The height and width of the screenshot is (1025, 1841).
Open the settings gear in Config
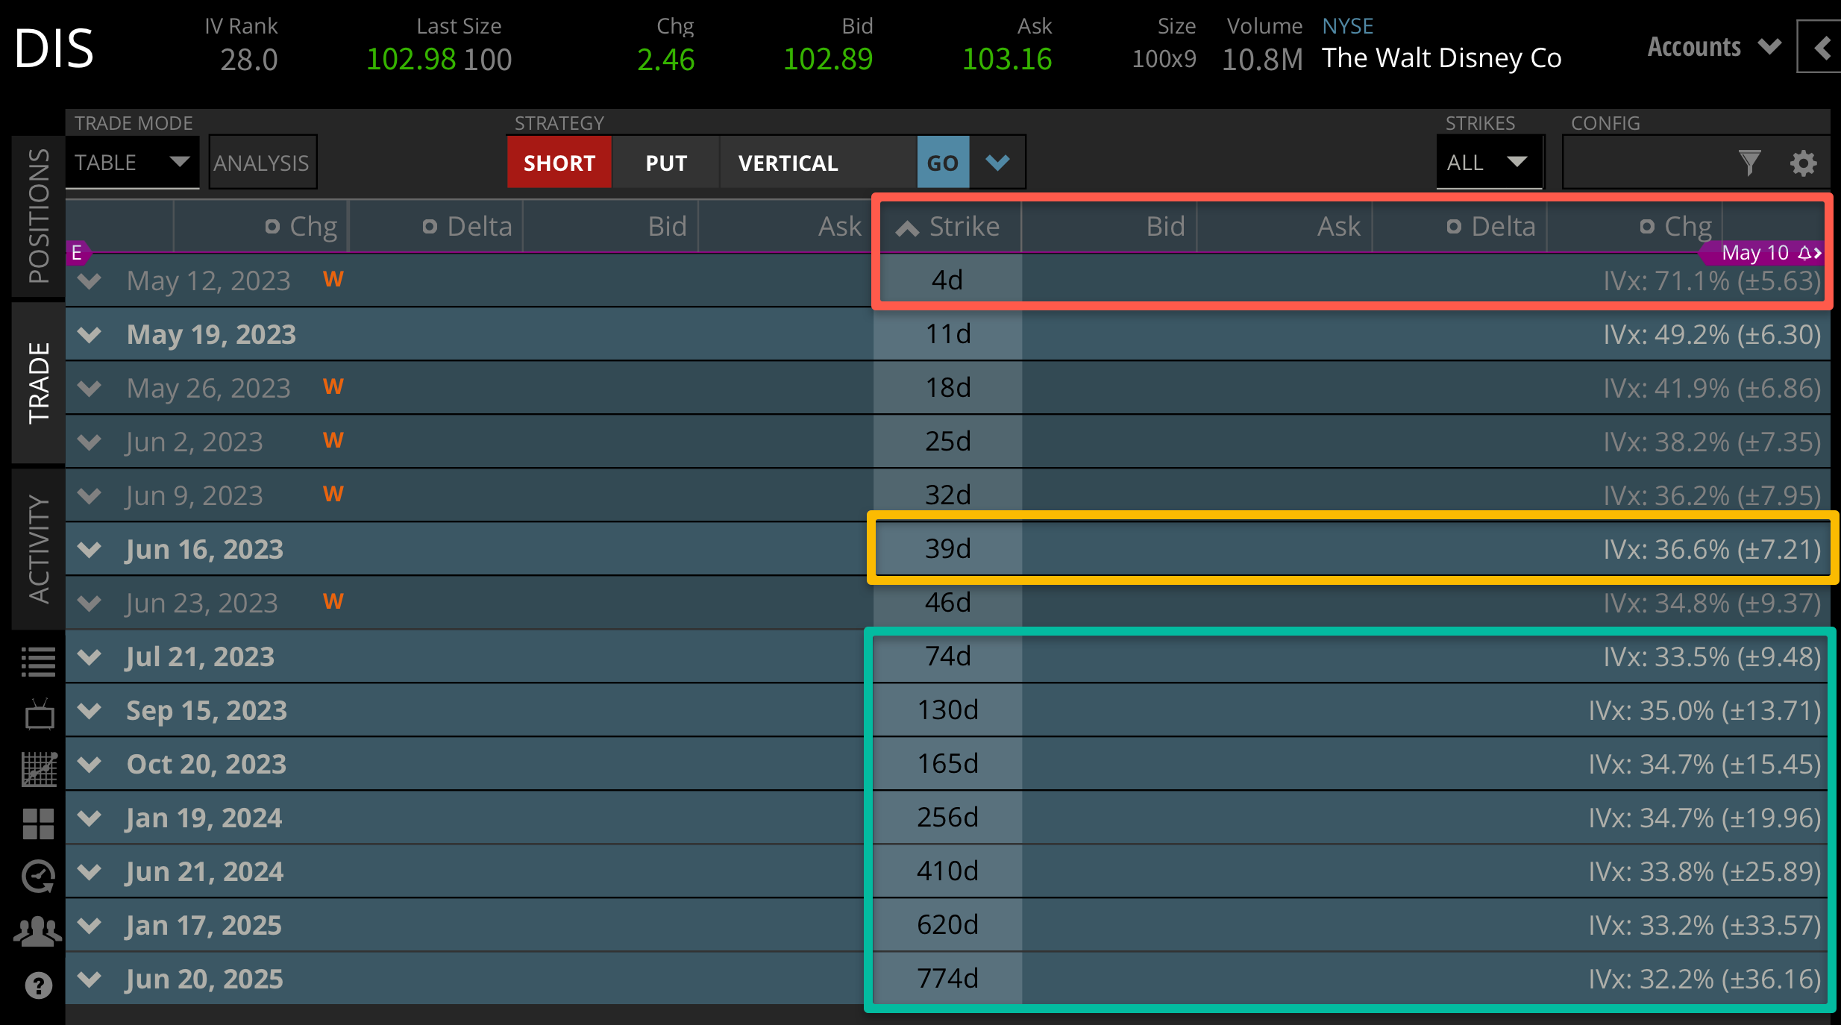[1803, 163]
